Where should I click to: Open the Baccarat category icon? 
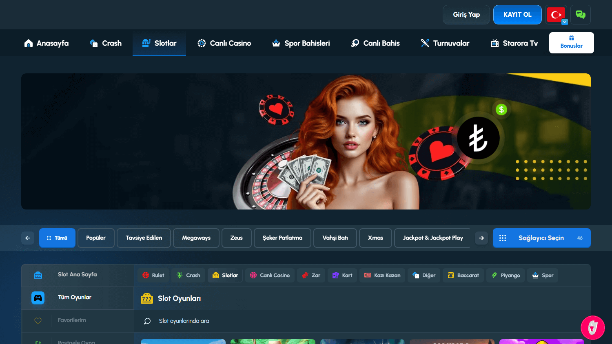pos(450,275)
